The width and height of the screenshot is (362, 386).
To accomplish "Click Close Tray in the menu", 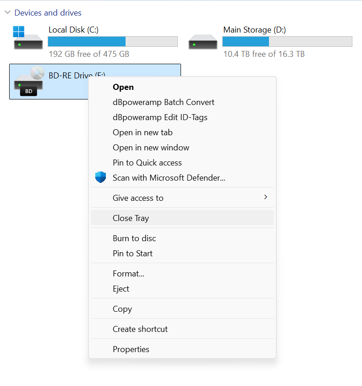I will pos(131,218).
